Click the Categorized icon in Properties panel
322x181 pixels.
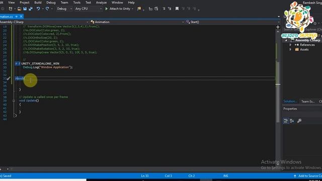(286, 121)
